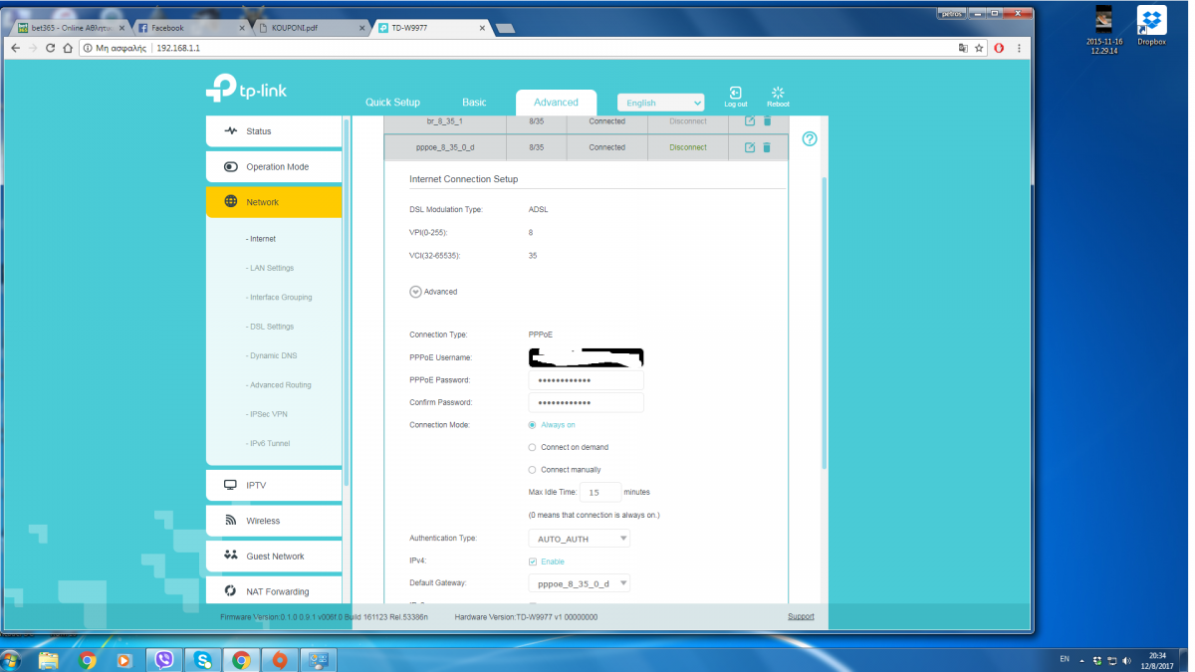Click the Support link
Screen dimensions: 1195x672
tap(801, 616)
